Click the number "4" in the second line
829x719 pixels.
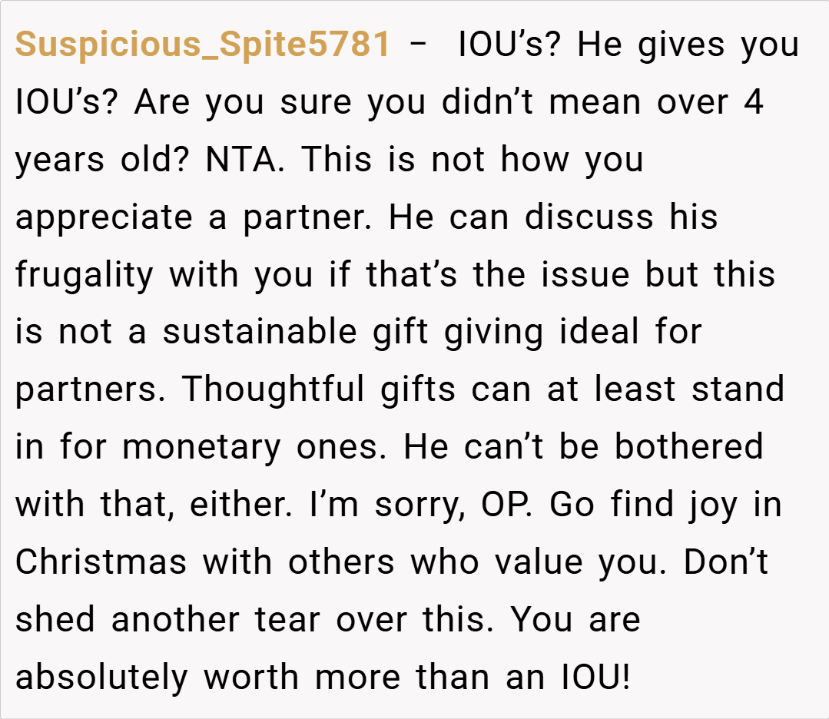753,102
